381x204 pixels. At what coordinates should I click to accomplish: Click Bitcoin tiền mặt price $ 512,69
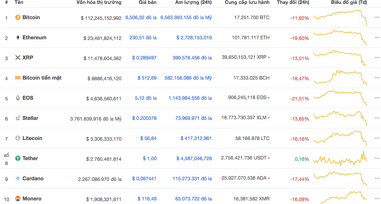[147, 78]
